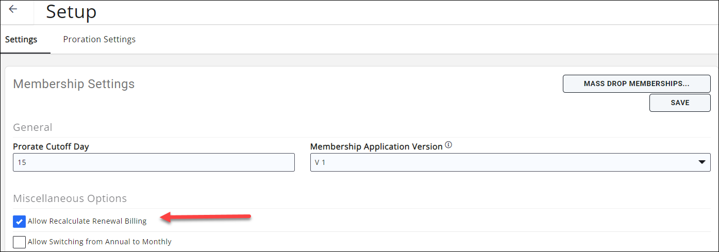Viewport: 719px width, 252px height.
Task: Enable Allow Switching from Annual to Monthly checkbox
Action: tap(19, 242)
